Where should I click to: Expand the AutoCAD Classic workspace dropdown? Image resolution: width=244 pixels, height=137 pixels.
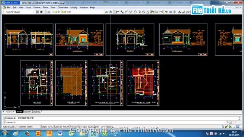coord(34,12)
